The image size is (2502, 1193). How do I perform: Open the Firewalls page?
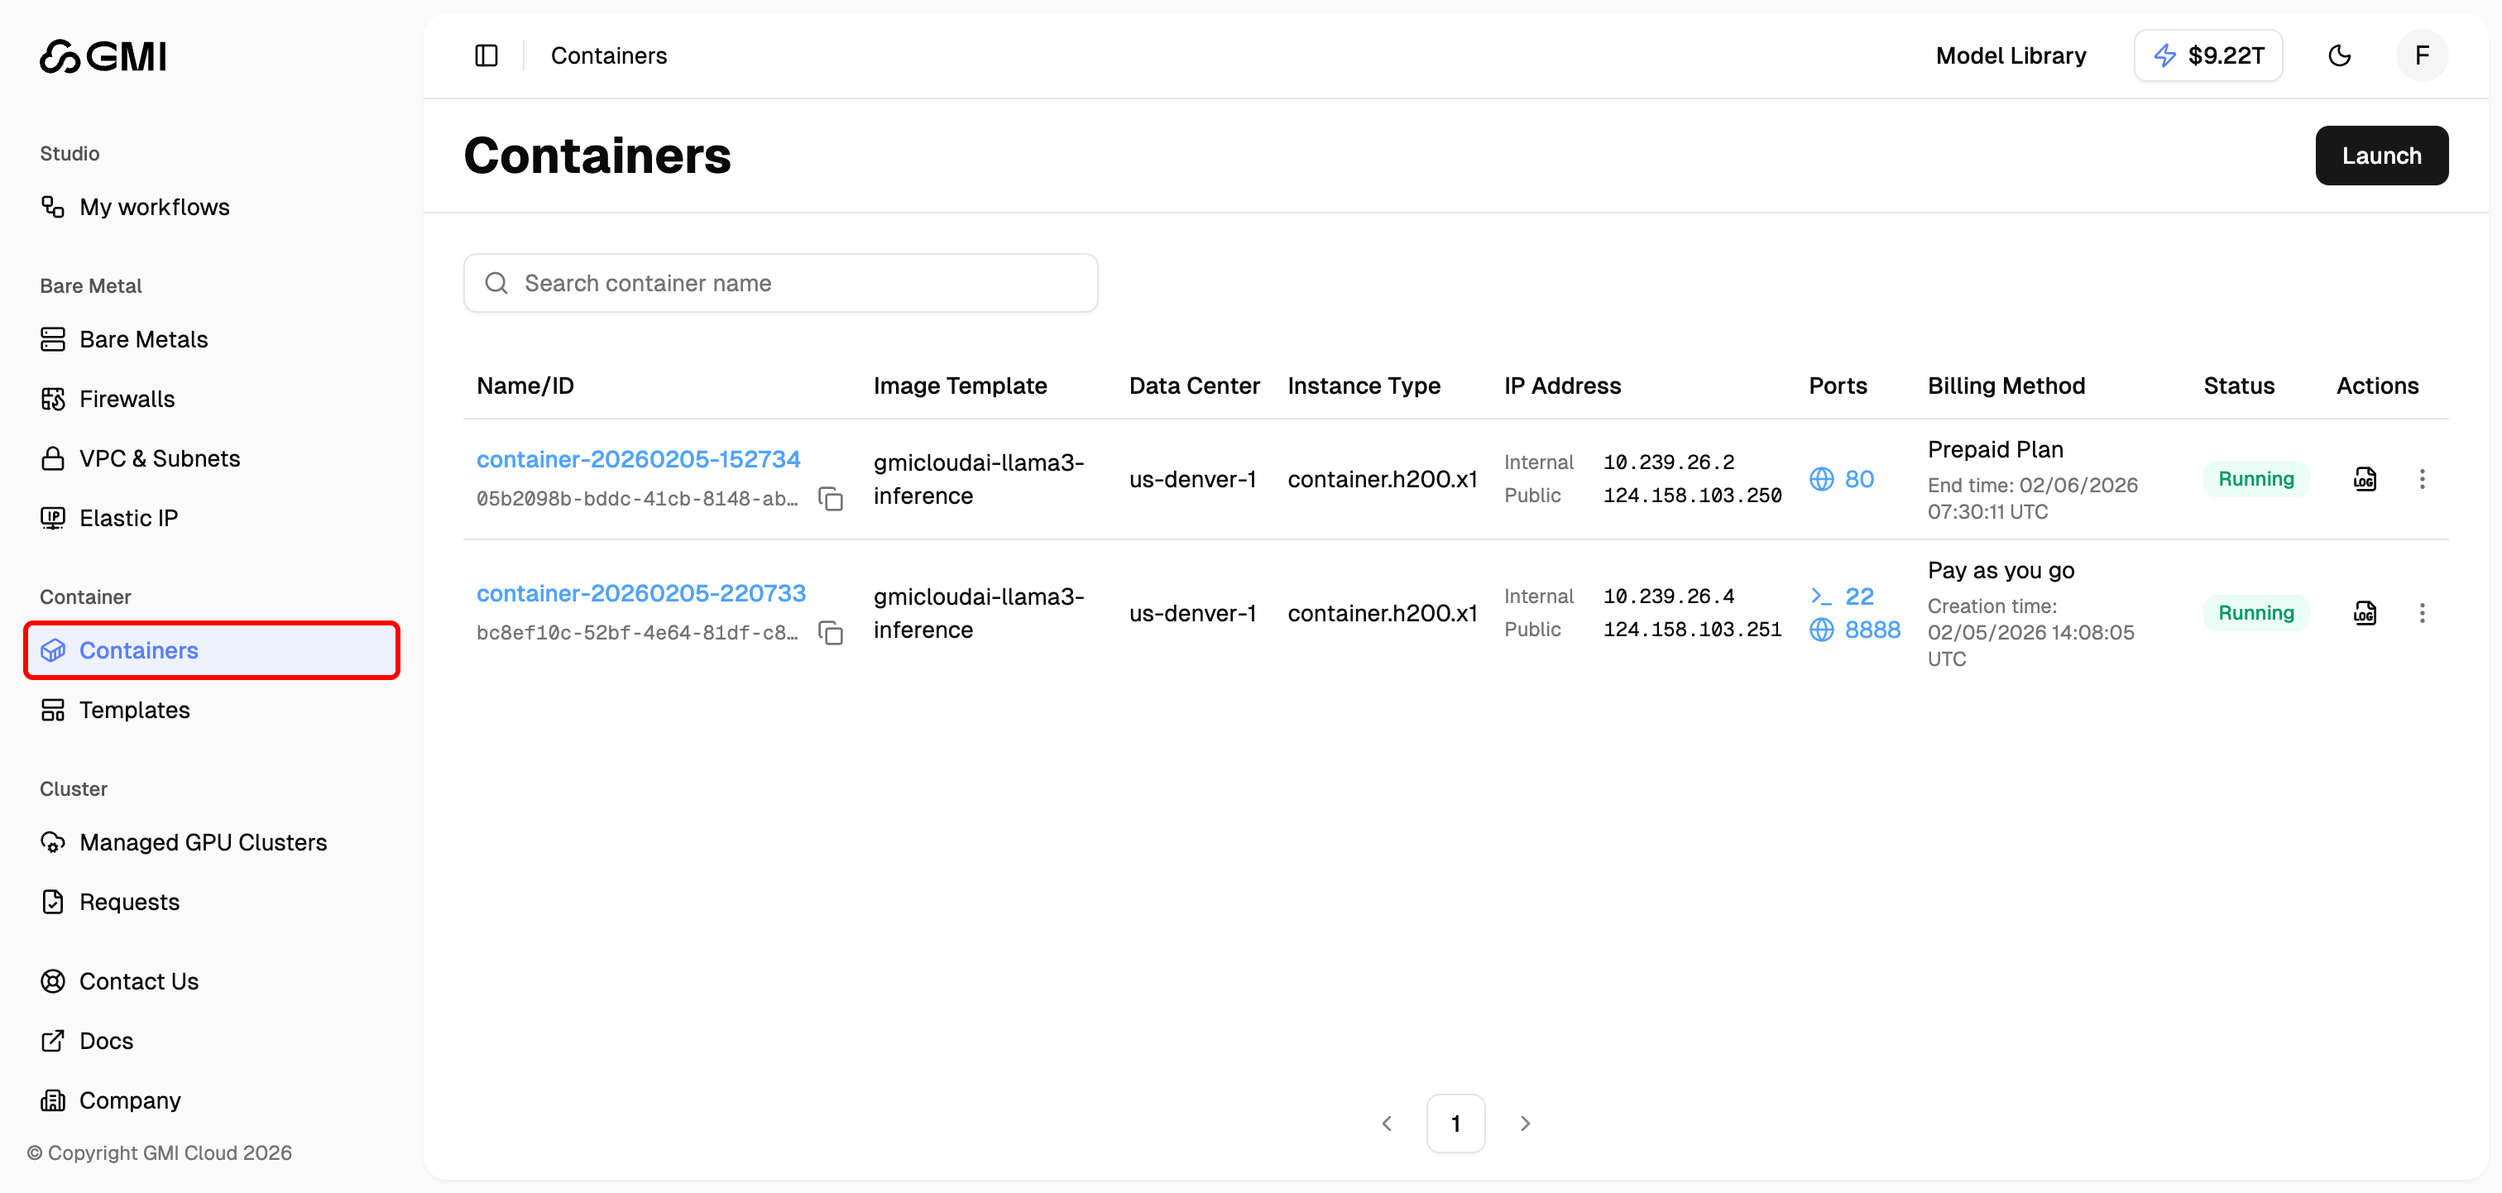pos(127,398)
